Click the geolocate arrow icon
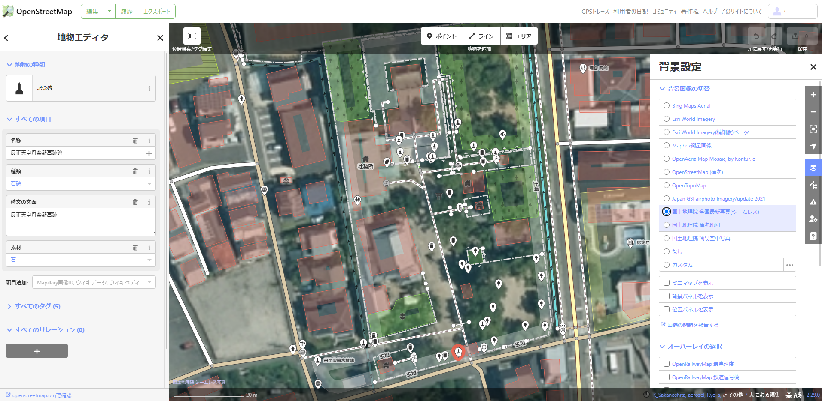Image resolution: width=822 pixels, height=401 pixels. [813, 146]
